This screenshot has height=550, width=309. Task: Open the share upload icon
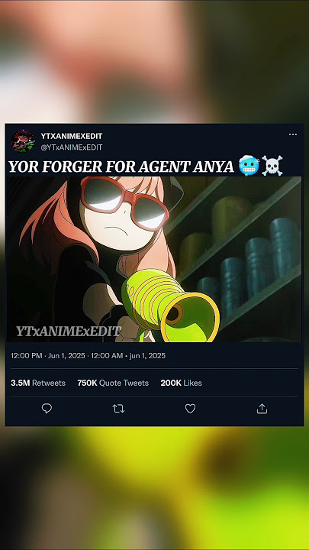pos(262,408)
